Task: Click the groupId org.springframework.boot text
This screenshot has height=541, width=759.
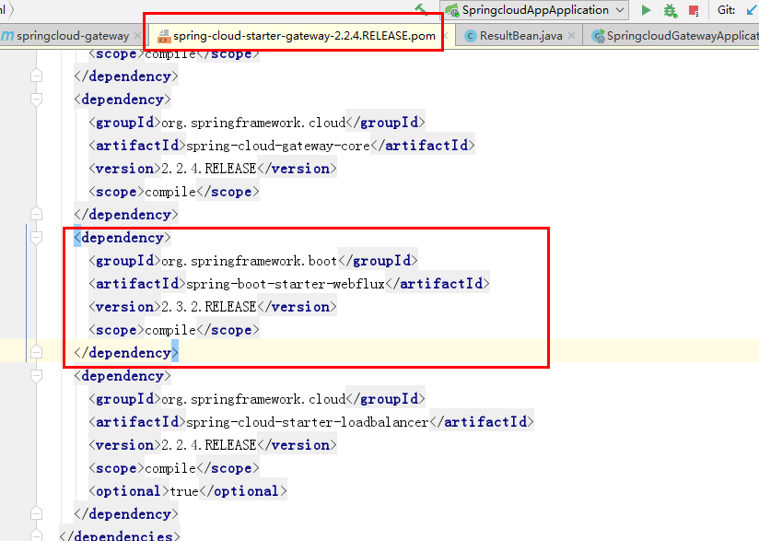Action: (x=249, y=261)
